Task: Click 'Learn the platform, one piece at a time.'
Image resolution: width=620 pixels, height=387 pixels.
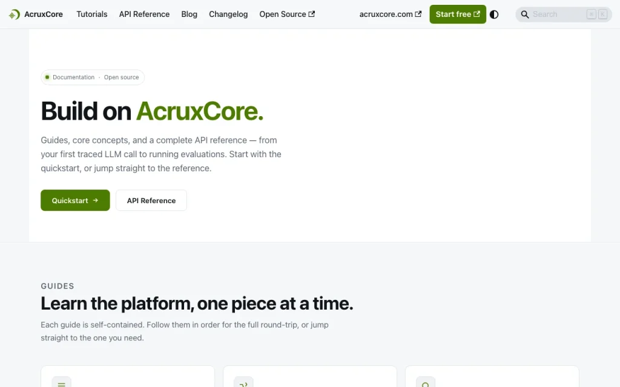Action: [x=197, y=304]
